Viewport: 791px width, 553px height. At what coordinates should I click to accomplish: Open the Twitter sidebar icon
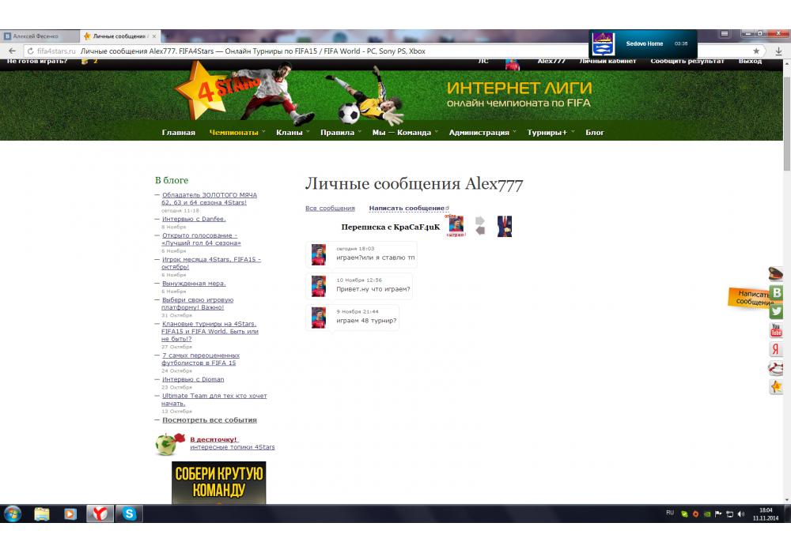(x=777, y=311)
